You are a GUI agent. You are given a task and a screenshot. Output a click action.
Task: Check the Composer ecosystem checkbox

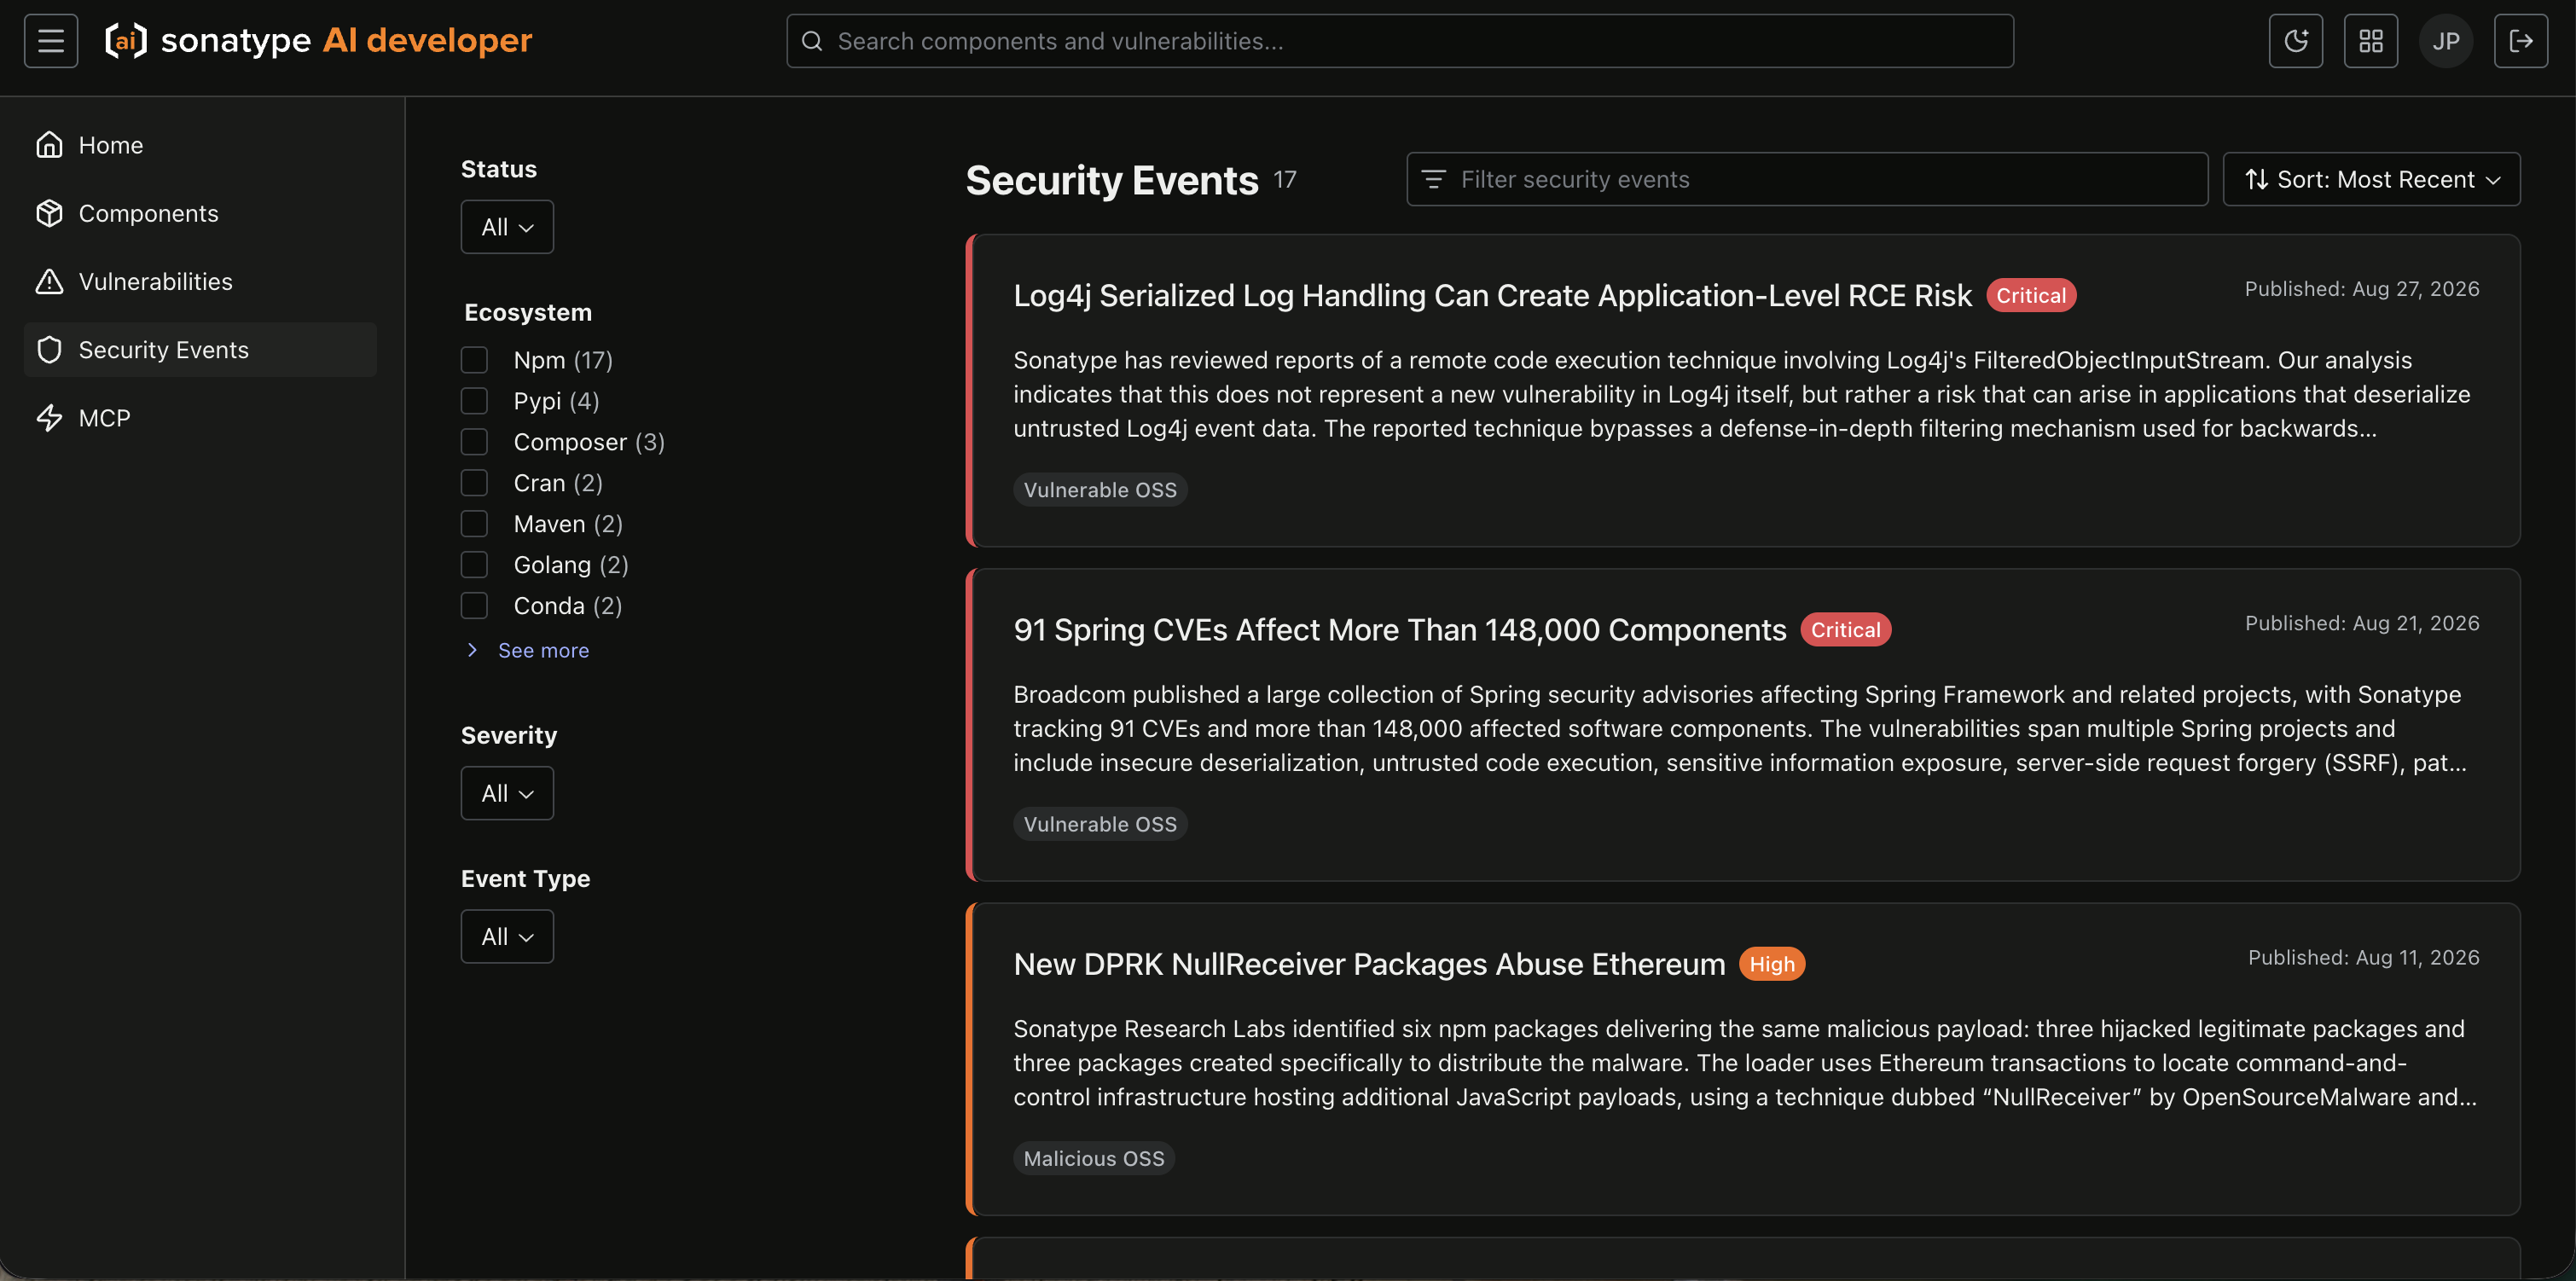pyautogui.click(x=474, y=441)
